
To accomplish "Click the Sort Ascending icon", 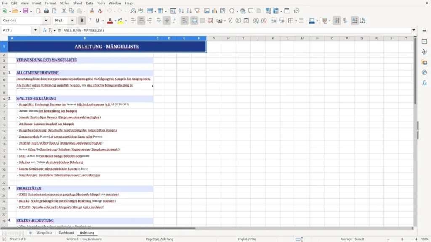I will tap(181, 11).
